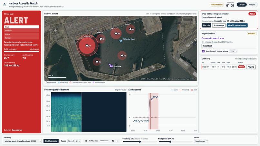Screen dimensions: 260x146
Task: Select the Alert threat level row
Action: 22,27
